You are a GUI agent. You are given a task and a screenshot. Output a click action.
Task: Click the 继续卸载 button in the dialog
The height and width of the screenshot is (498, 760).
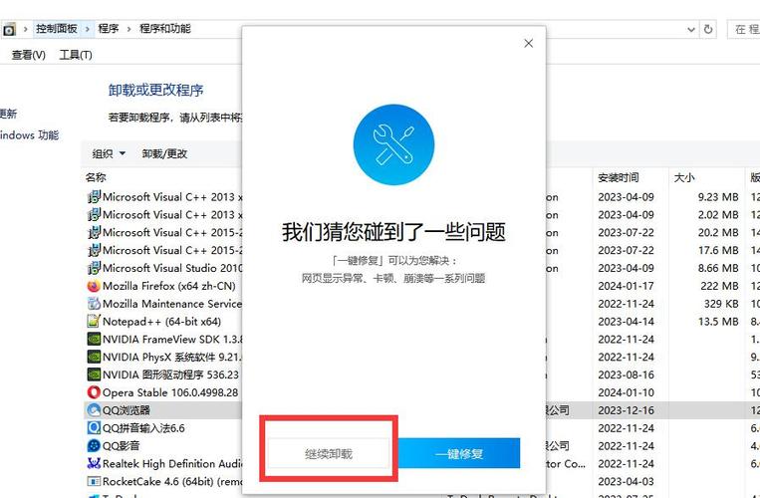click(329, 453)
